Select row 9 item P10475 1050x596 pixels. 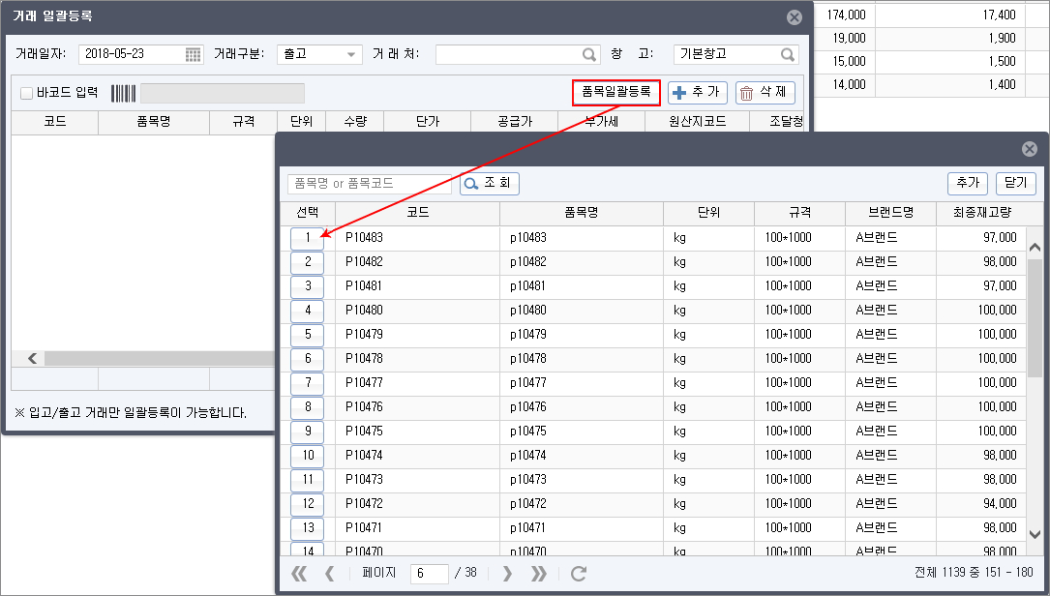[x=308, y=431]
